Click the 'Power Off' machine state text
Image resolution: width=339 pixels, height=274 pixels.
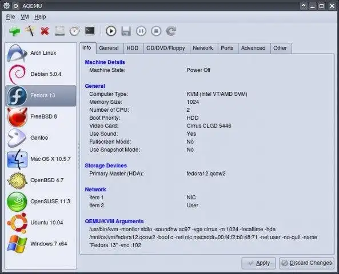tap(198, 70)
